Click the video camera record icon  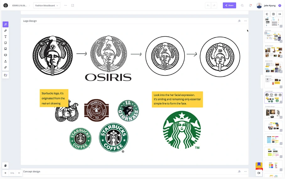[259, 173]
